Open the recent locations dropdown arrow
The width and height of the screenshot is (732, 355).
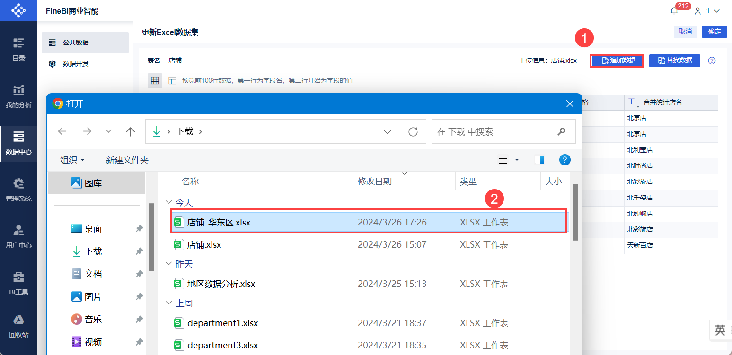(x=108, y=131)
